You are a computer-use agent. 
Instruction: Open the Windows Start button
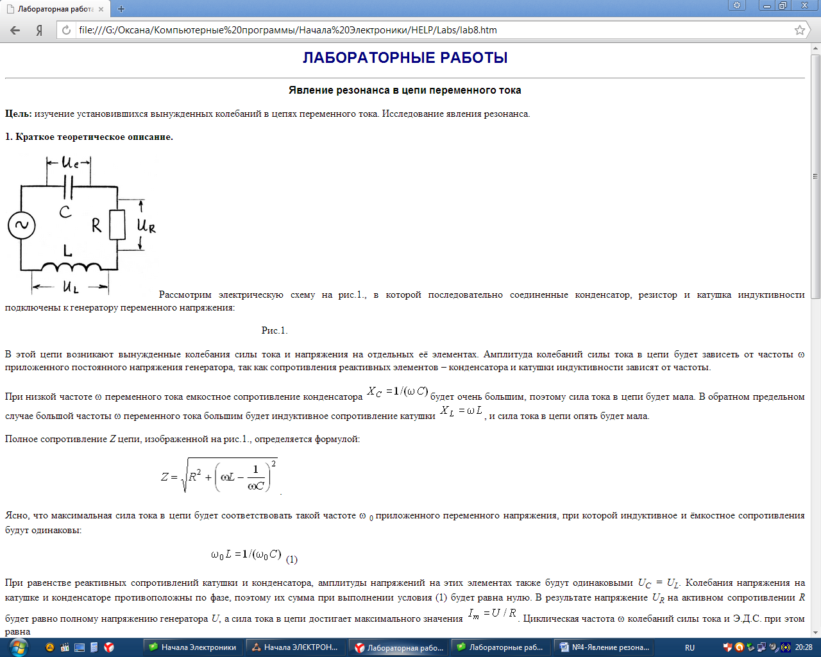coord(17,647)
